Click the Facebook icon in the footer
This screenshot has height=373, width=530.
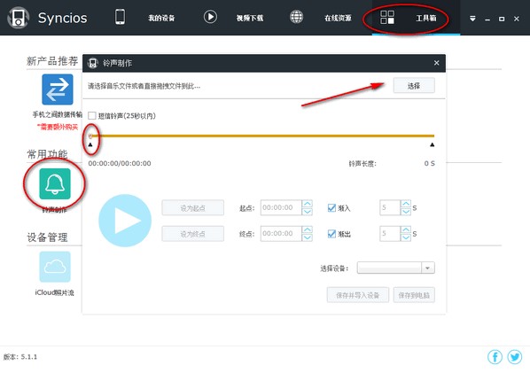click(x=495, y=357)
